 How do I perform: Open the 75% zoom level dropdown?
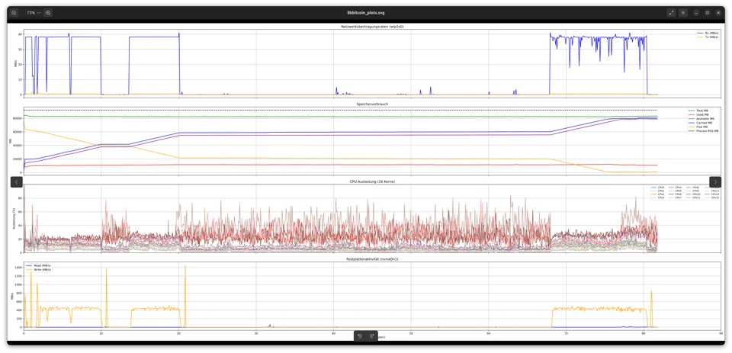click(x=34, y=13)
